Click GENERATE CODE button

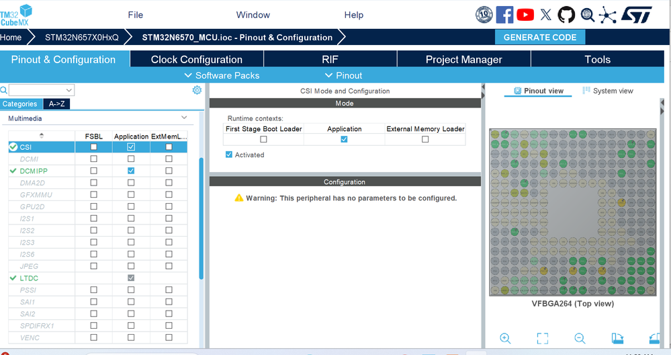coord(540,37)
